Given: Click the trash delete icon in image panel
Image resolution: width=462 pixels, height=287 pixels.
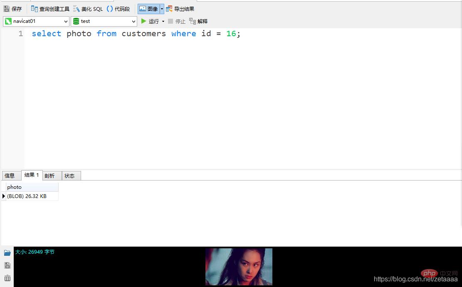Looking at the screenshot, I should click(x=7, y=278).
